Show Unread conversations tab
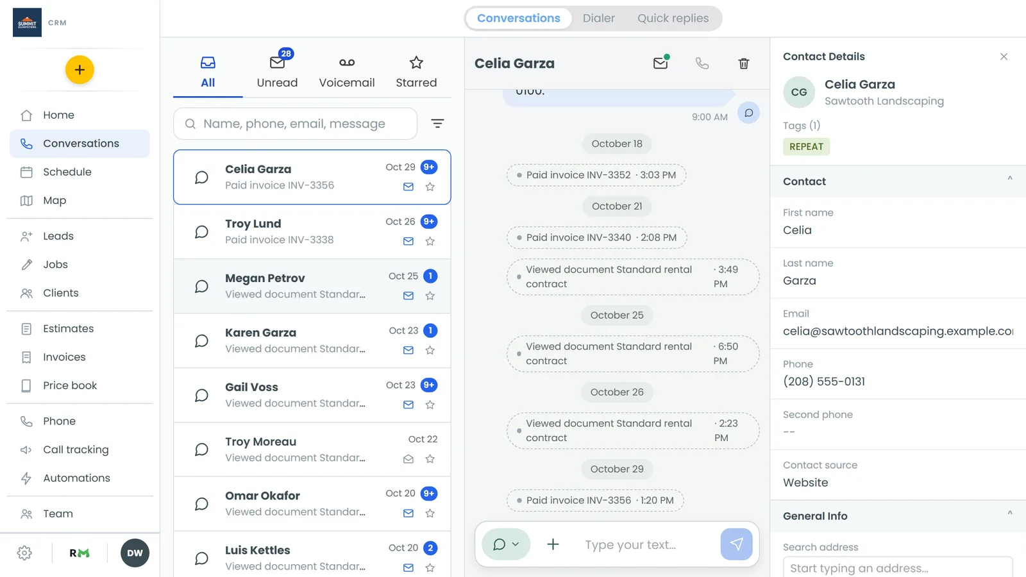The width and height of the screenshot is (1026, 577). [278, 71]
